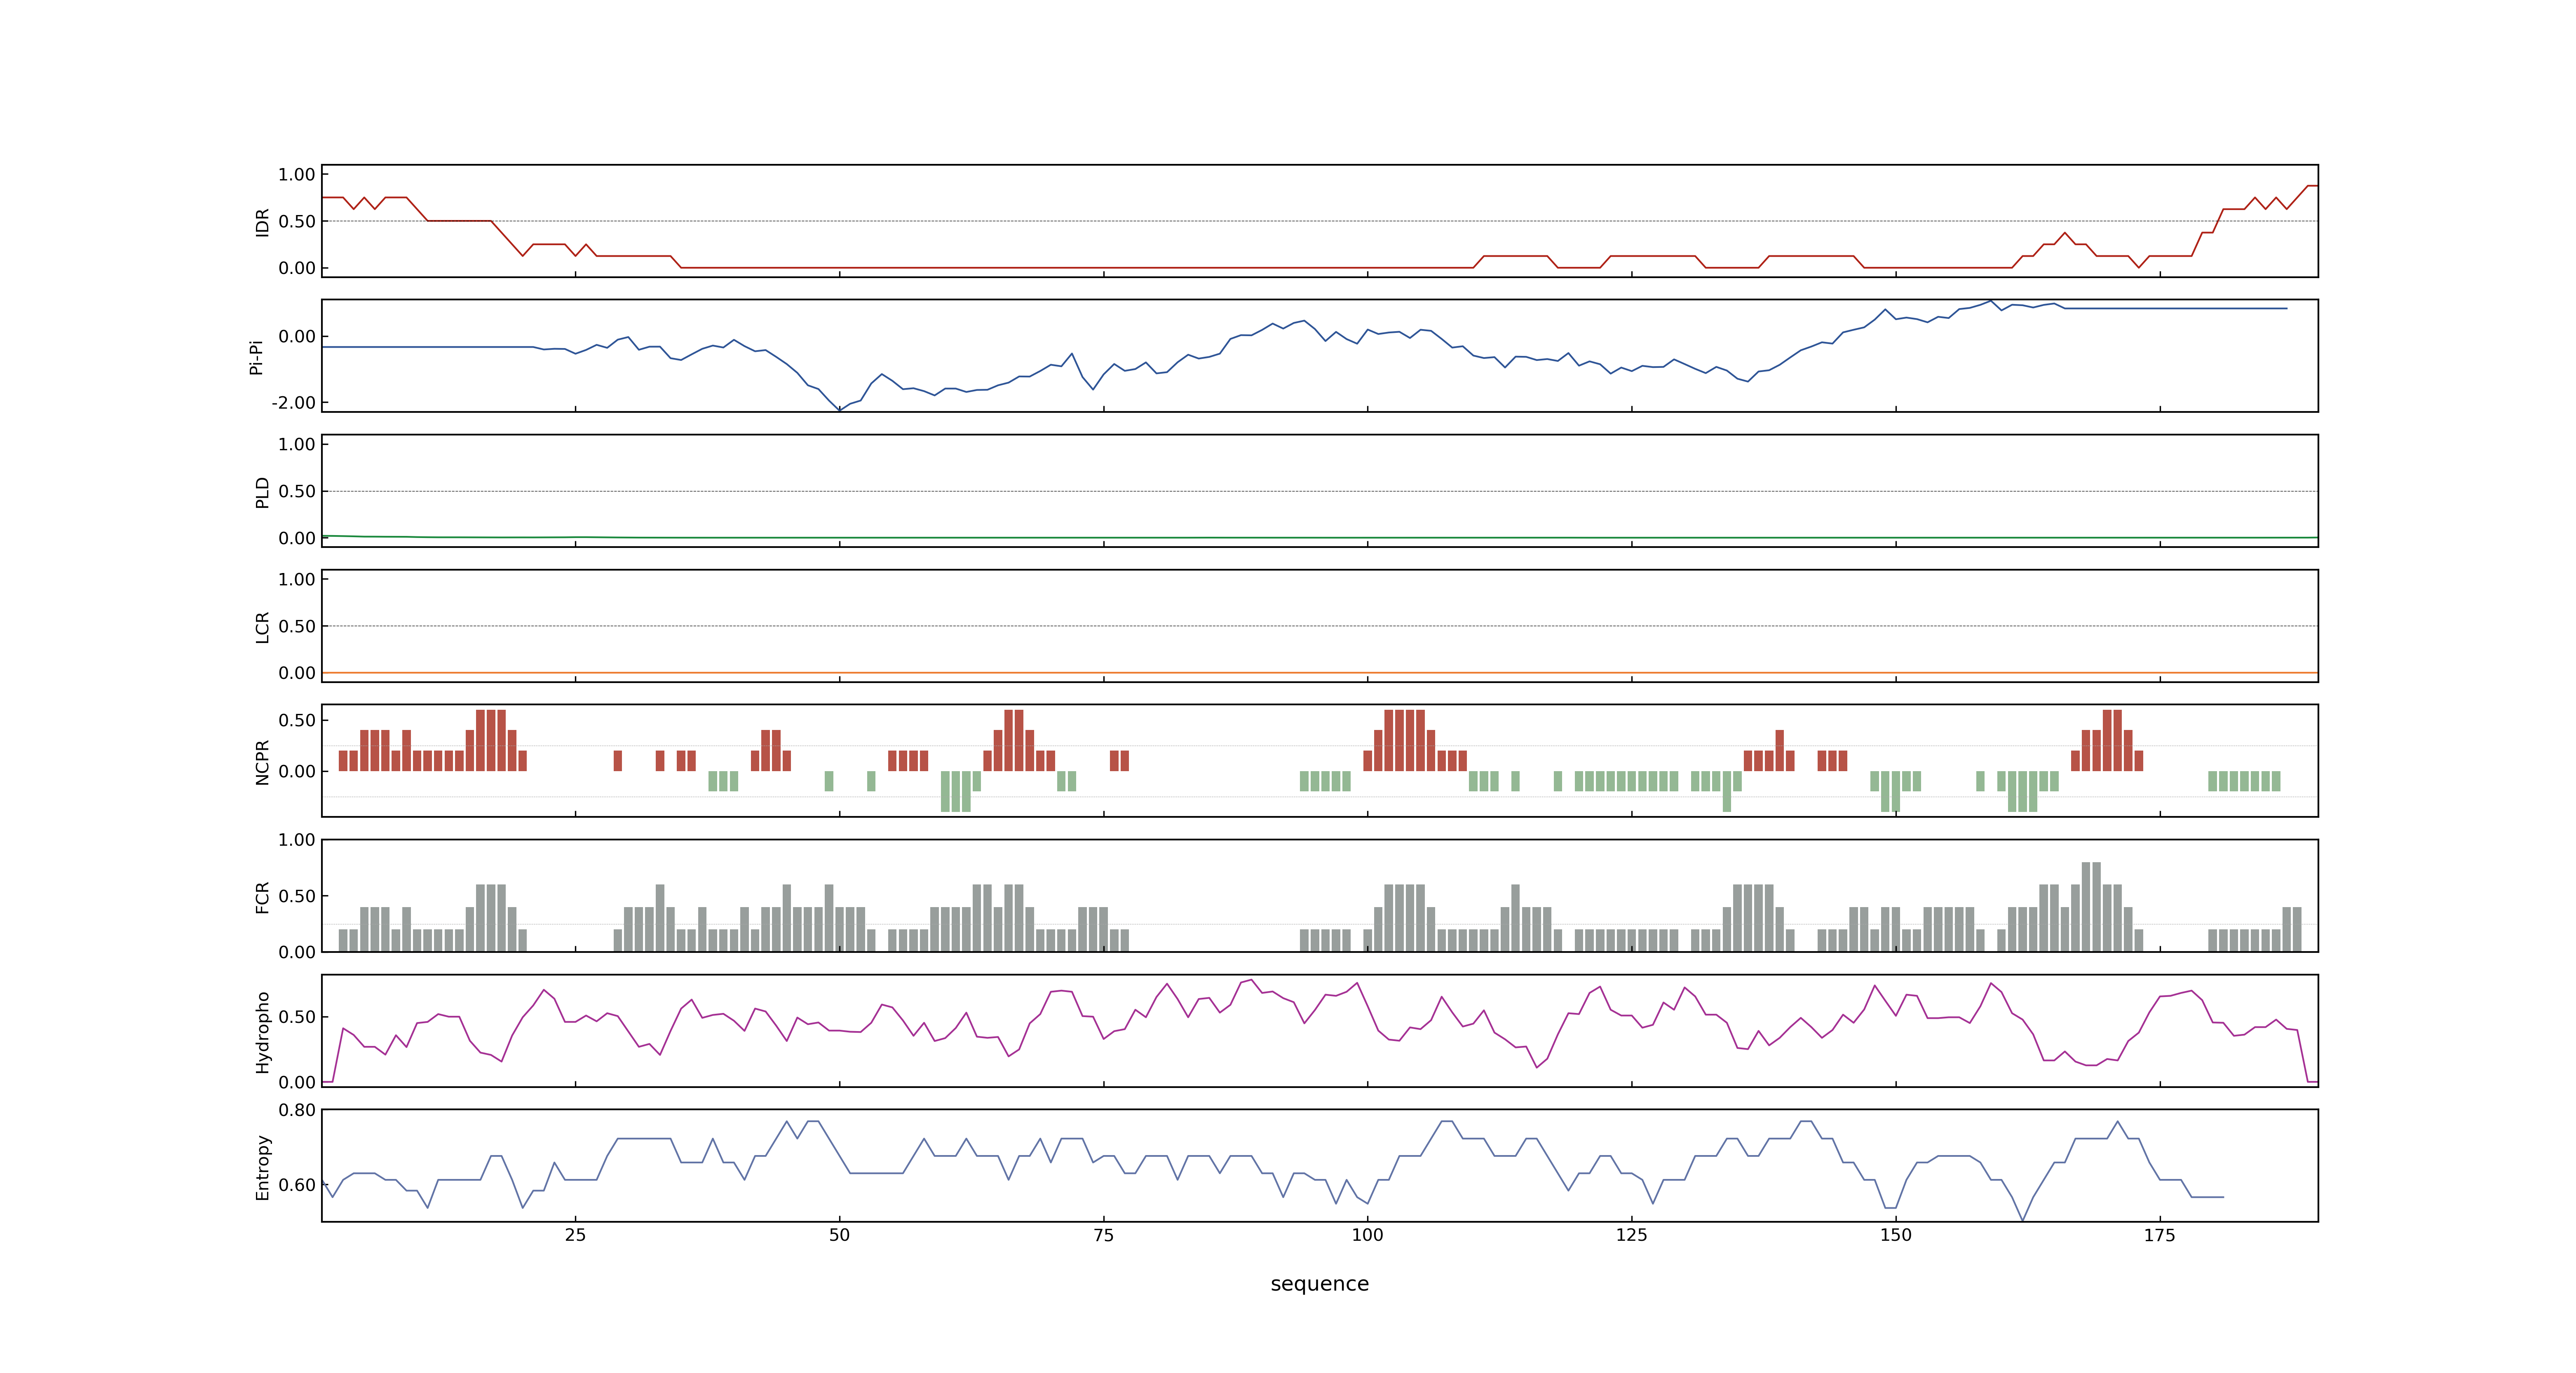Image resolution: width=2576 pixels, height=1373 pixels.
Task: Click the 'LCR' y-axis label
Action: (262, 627)
